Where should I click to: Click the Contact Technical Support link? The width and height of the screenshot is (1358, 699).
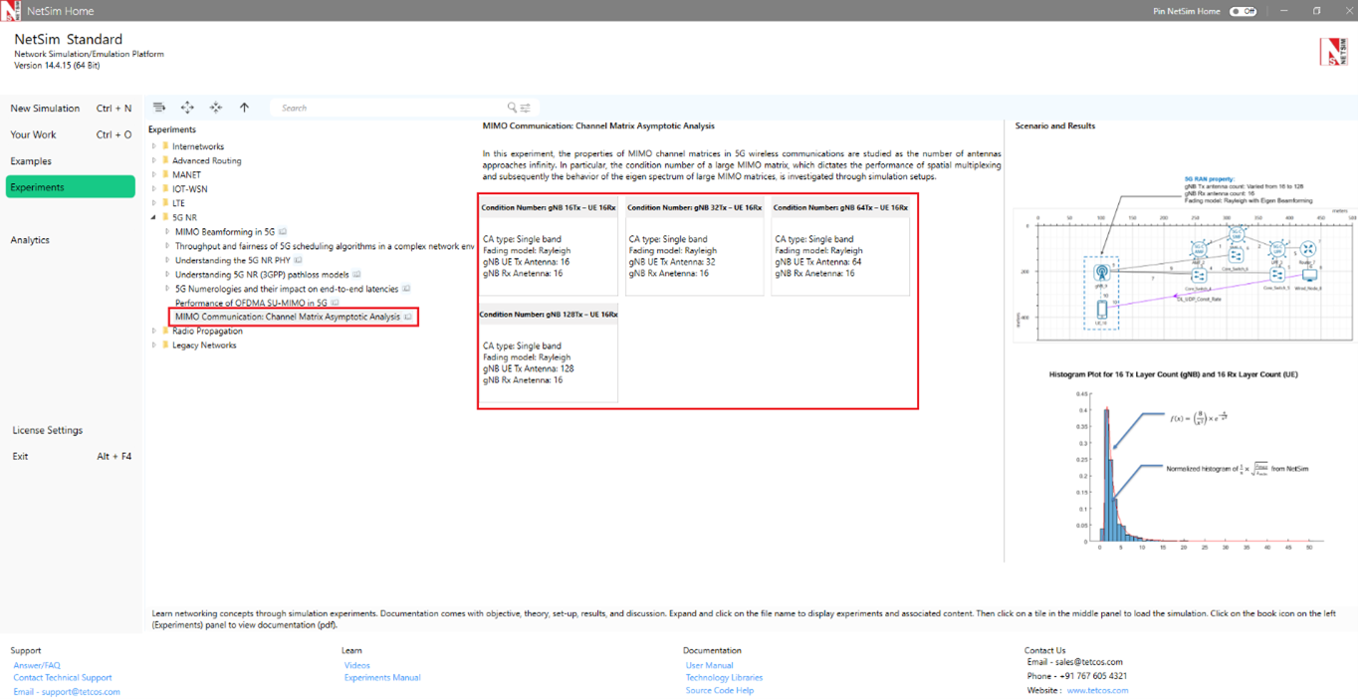tap(63, 678)
